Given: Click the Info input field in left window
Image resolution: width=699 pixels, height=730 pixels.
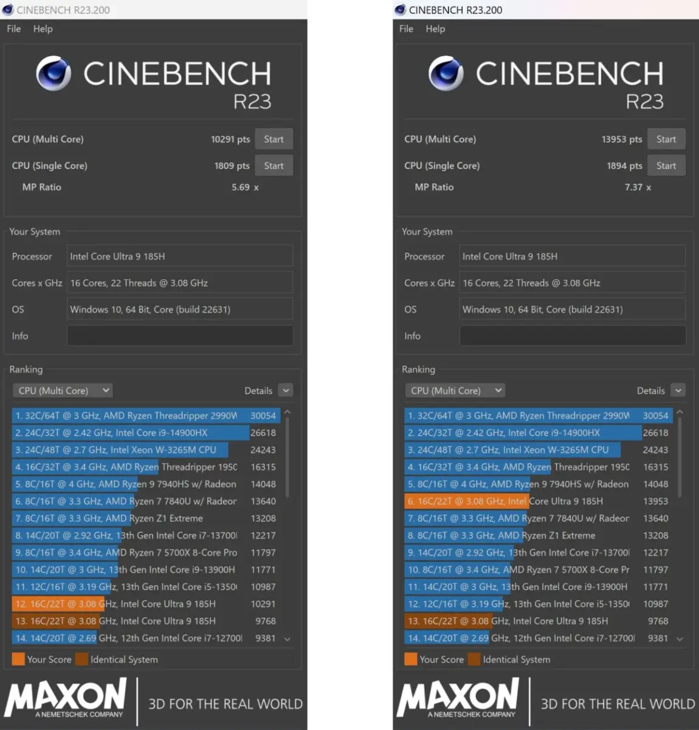Looking at the screenshot, I should pos(180,336).
